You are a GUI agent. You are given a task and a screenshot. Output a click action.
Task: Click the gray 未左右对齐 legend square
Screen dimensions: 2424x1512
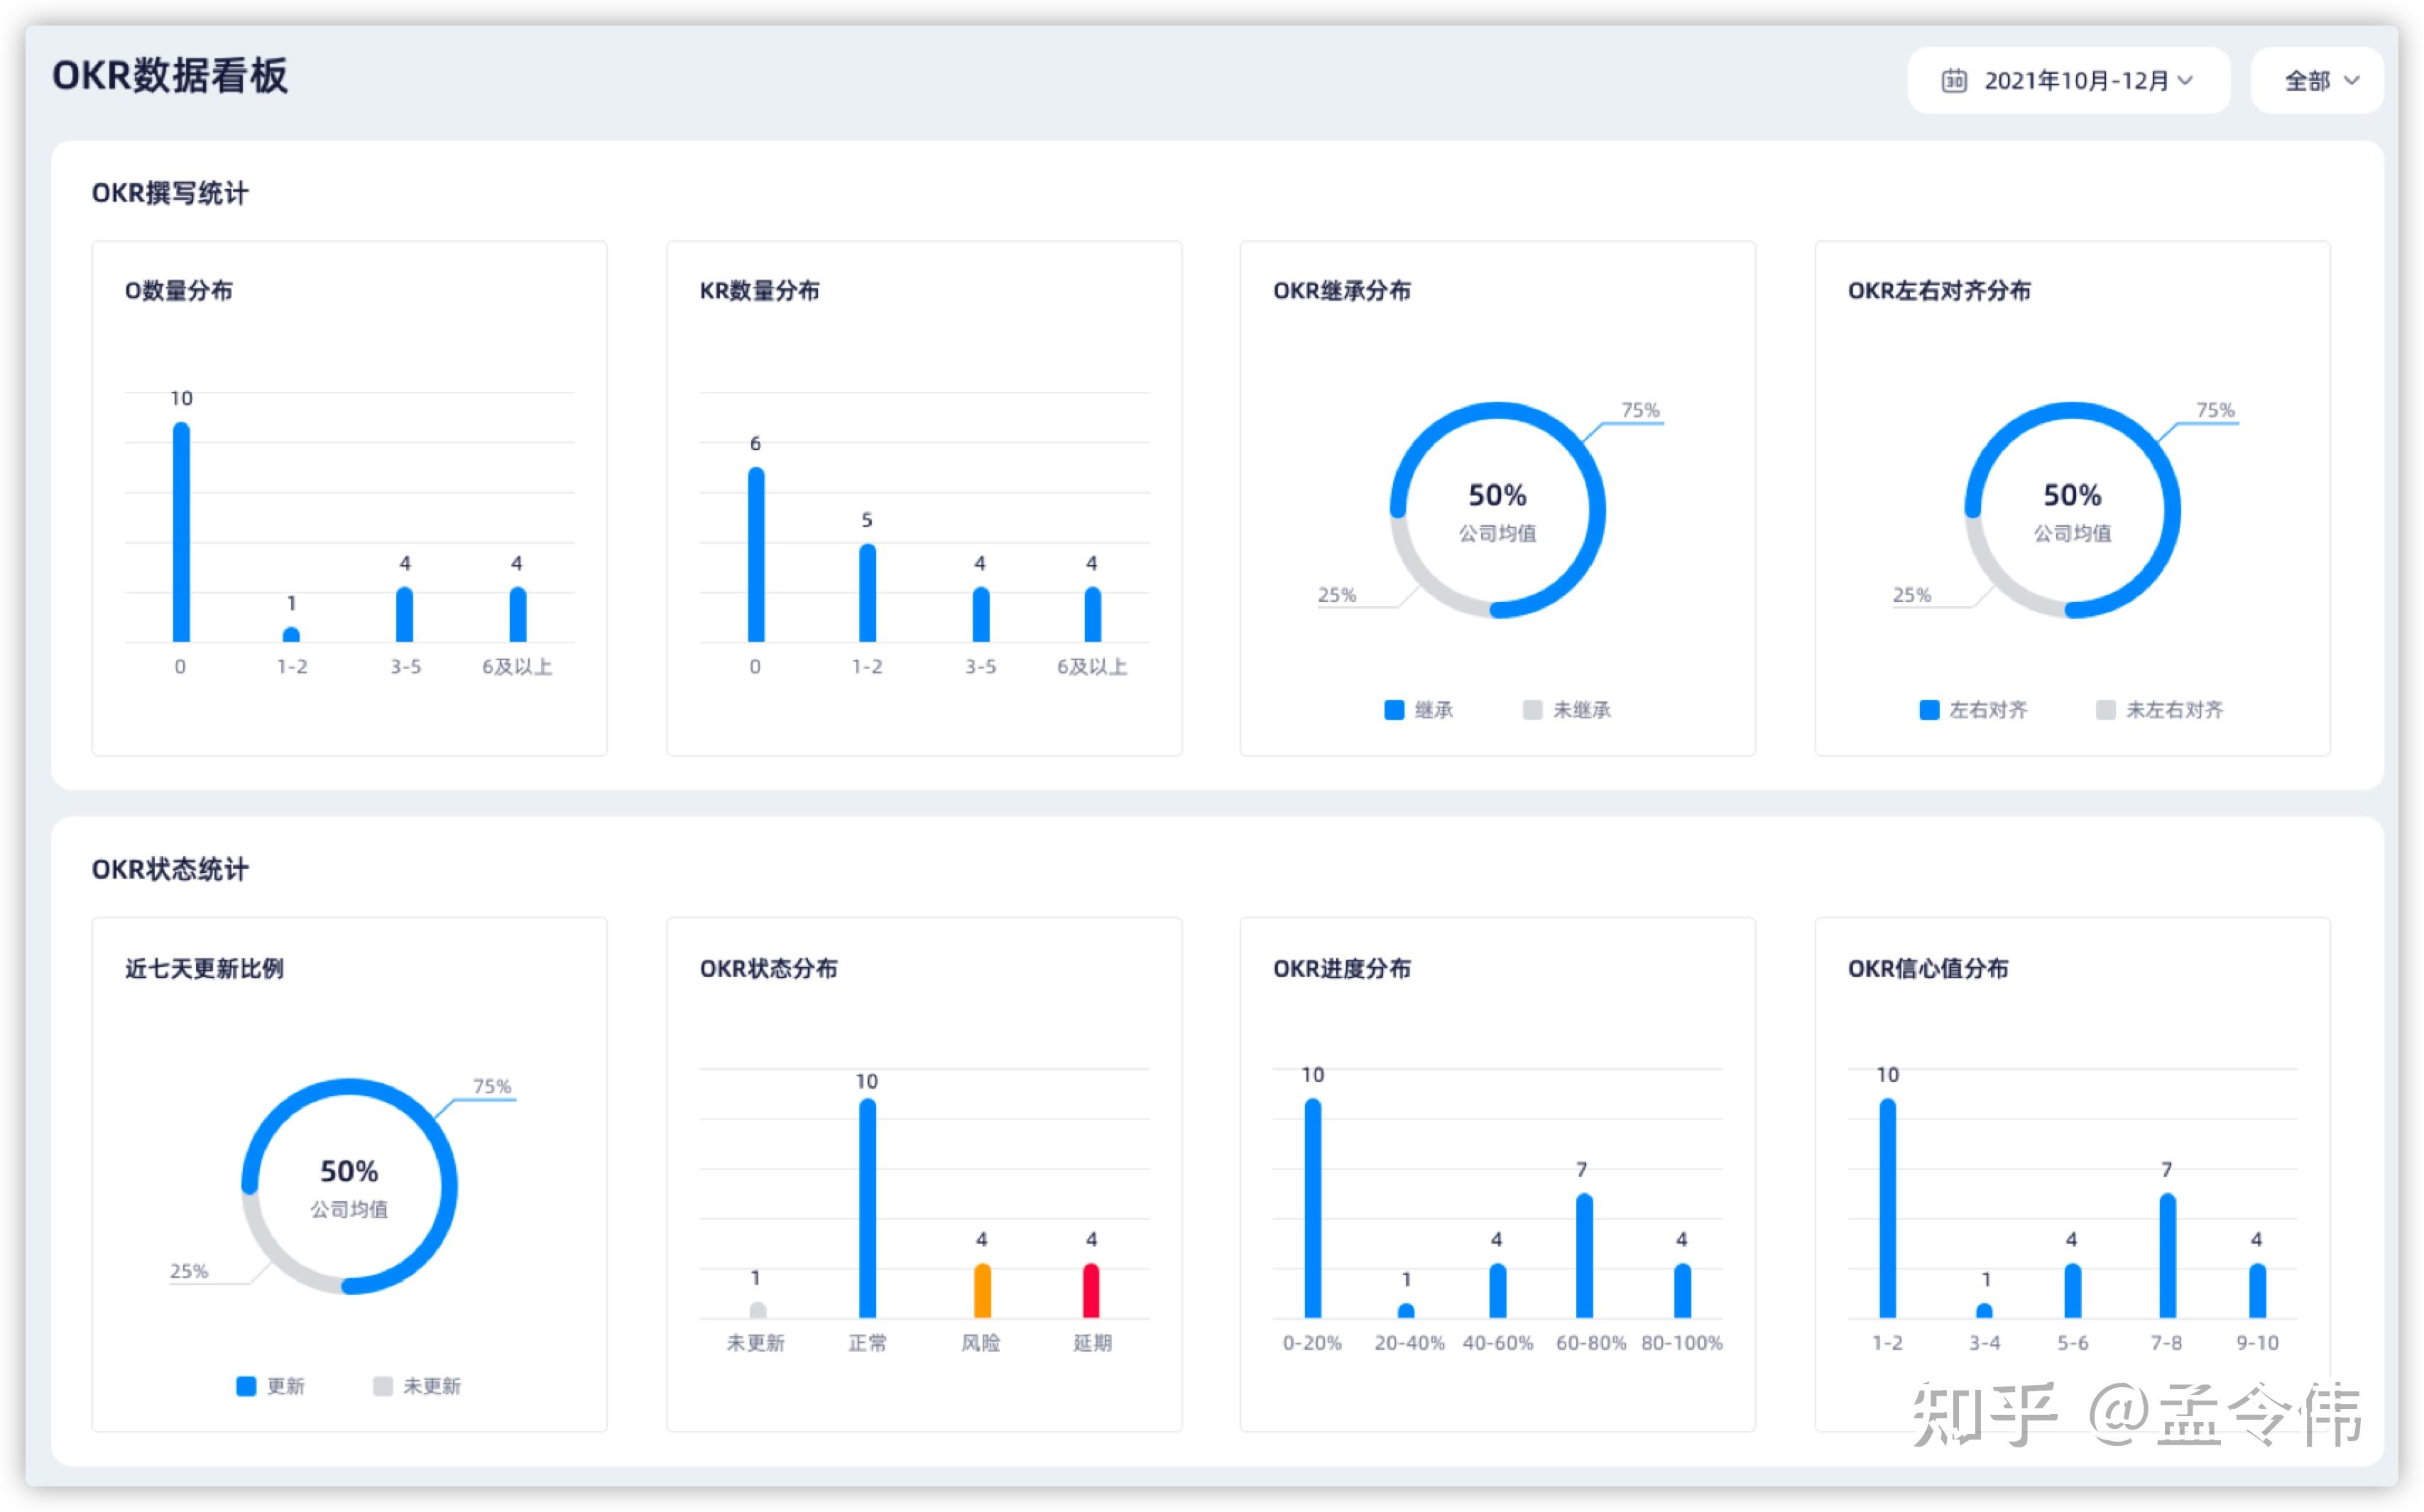pos(2105,710)
